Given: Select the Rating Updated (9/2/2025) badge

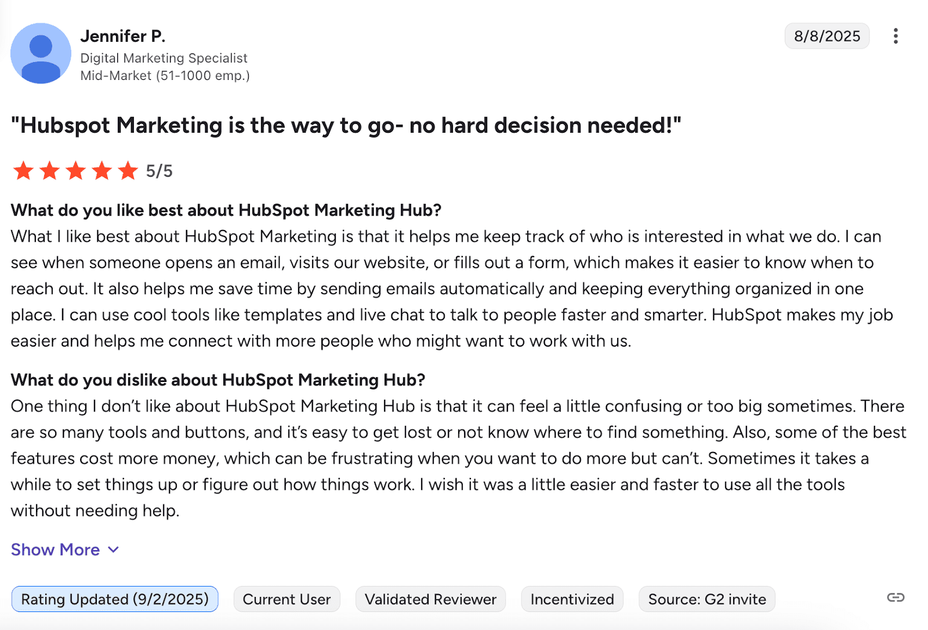Looking at the screenshot, I should point(115,599).
